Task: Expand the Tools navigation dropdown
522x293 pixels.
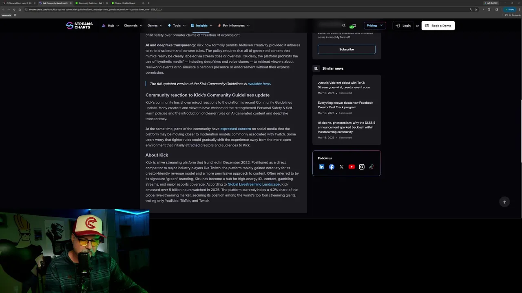Action: pyautogui.click(x=177, y=26)
